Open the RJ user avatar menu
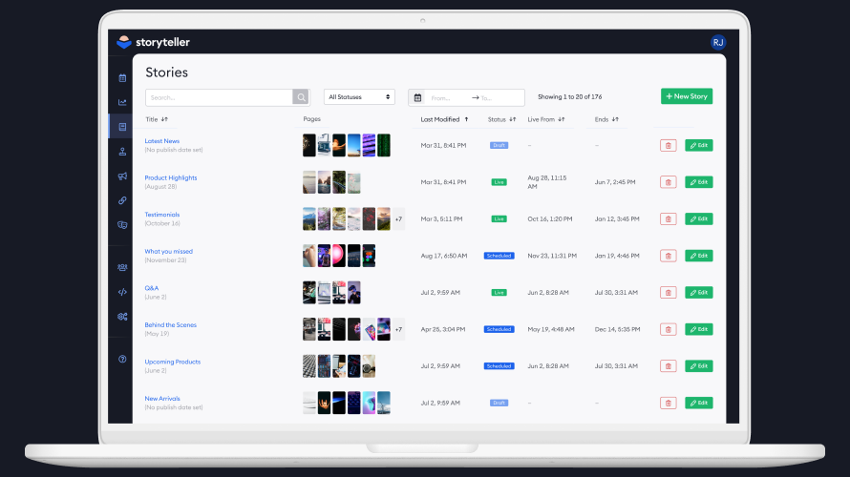 [x=718, y=42]
